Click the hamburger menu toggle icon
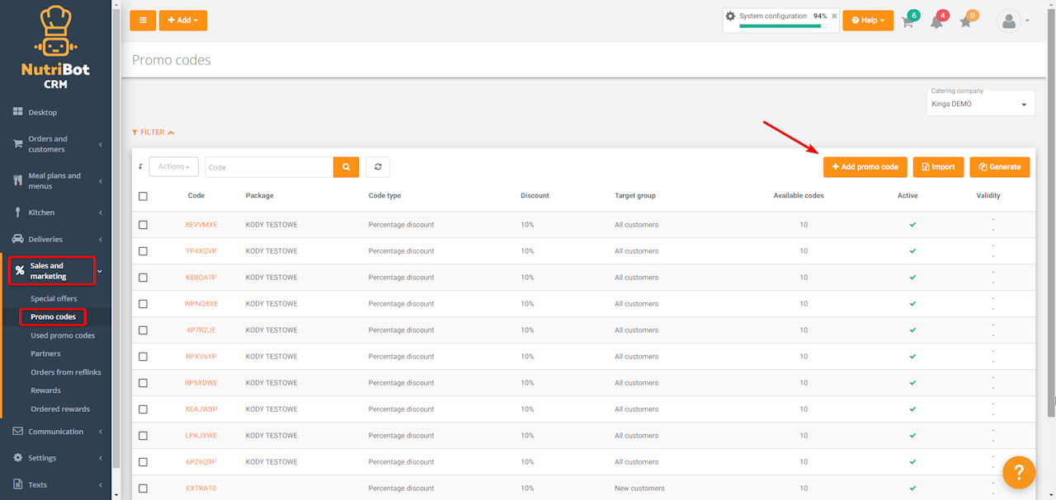 (x=143, y=21)
